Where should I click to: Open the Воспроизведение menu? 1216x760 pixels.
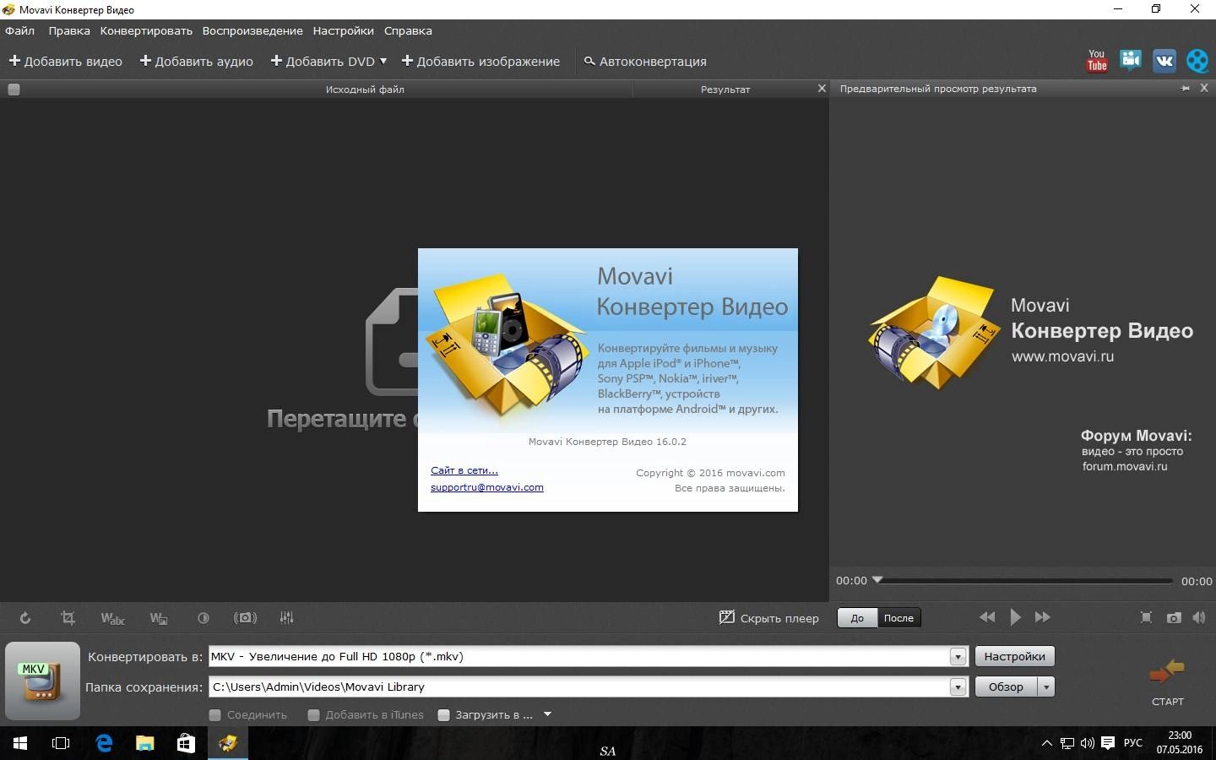(252, 30)
